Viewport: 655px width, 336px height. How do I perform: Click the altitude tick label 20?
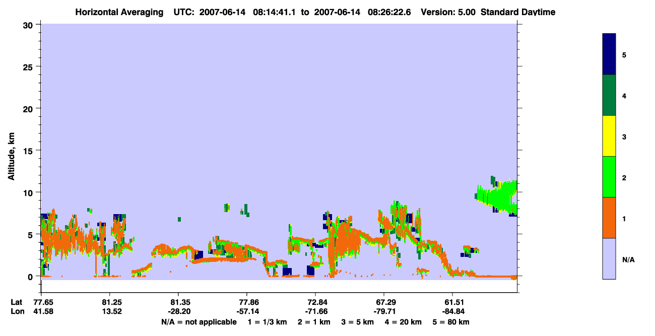pyautogui.click(x=29, y=108)
